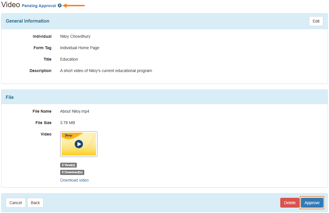Click the Therap logo on the video thumbnail
The image size is (329, 213).
point(68,136)
